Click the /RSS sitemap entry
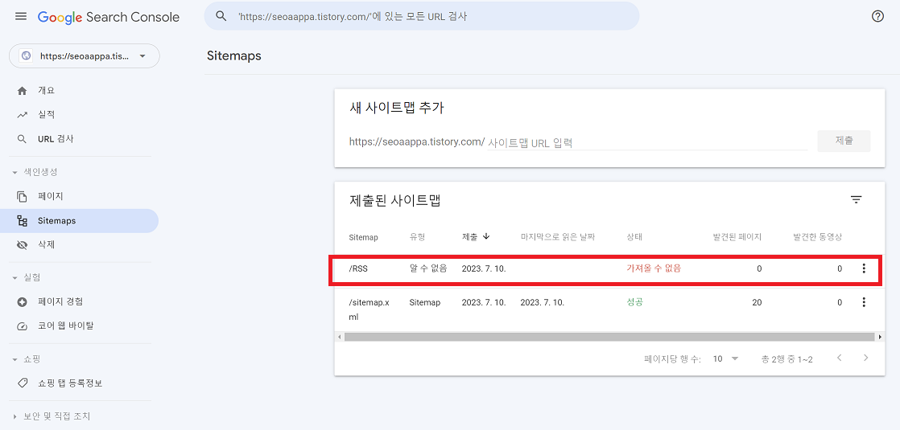The height and width of the screenshot is (430, 900). click(x=358, y=268)
